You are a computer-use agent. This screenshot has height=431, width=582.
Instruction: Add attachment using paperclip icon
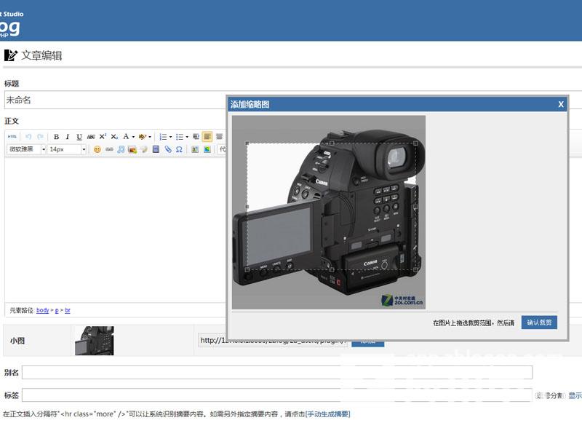[167, 149]
